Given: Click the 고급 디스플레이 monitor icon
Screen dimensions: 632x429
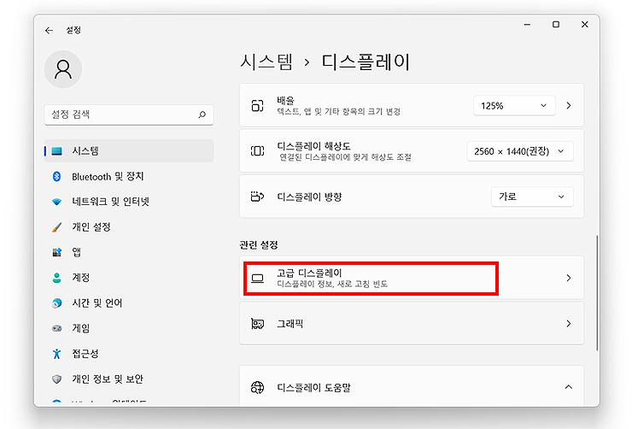Looking at the screenshot, I should [258, 279].
